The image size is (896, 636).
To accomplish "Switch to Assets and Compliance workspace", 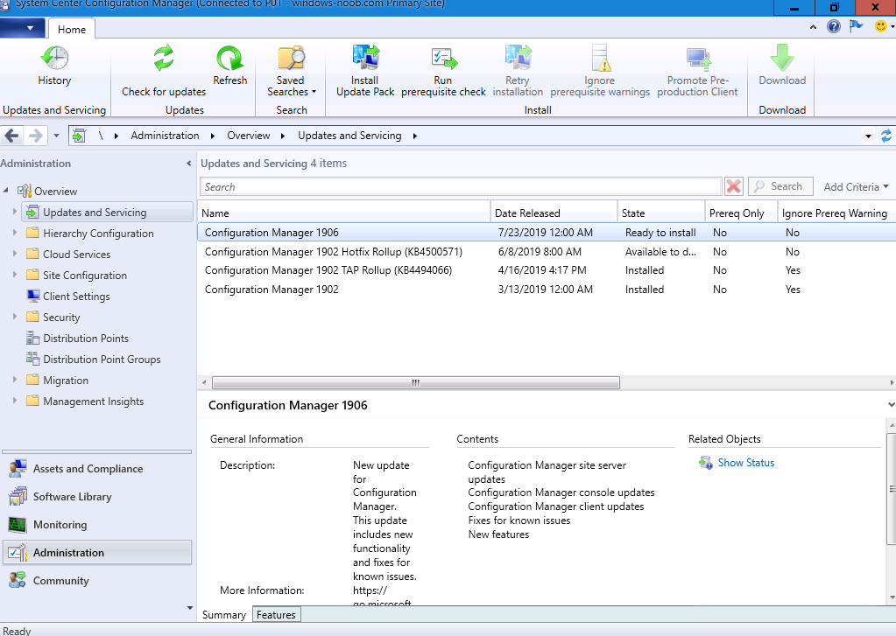I will (x=97, y=469).
